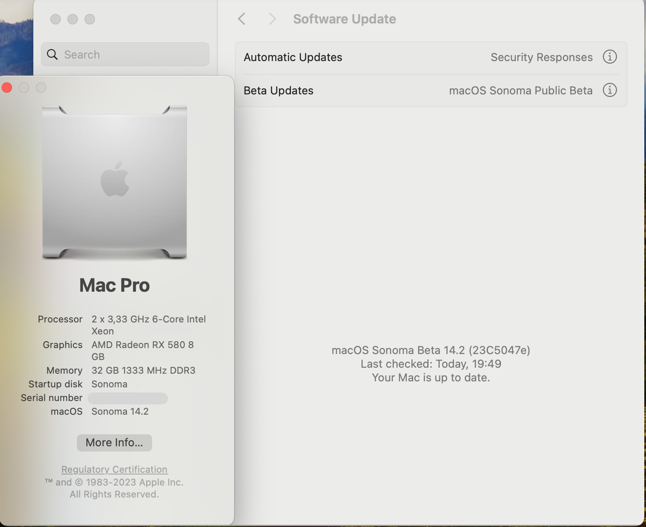Click the 1983-2023 Apple Inc. copyright text
The height and width of the screenshot is (527, 646).
coord(115,482)
